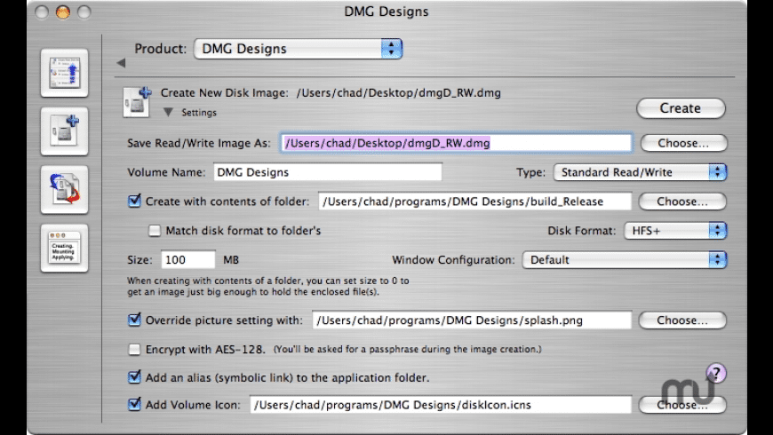
Task: Click Choose for contents of folder path
Action: click(x=682, y=202)
